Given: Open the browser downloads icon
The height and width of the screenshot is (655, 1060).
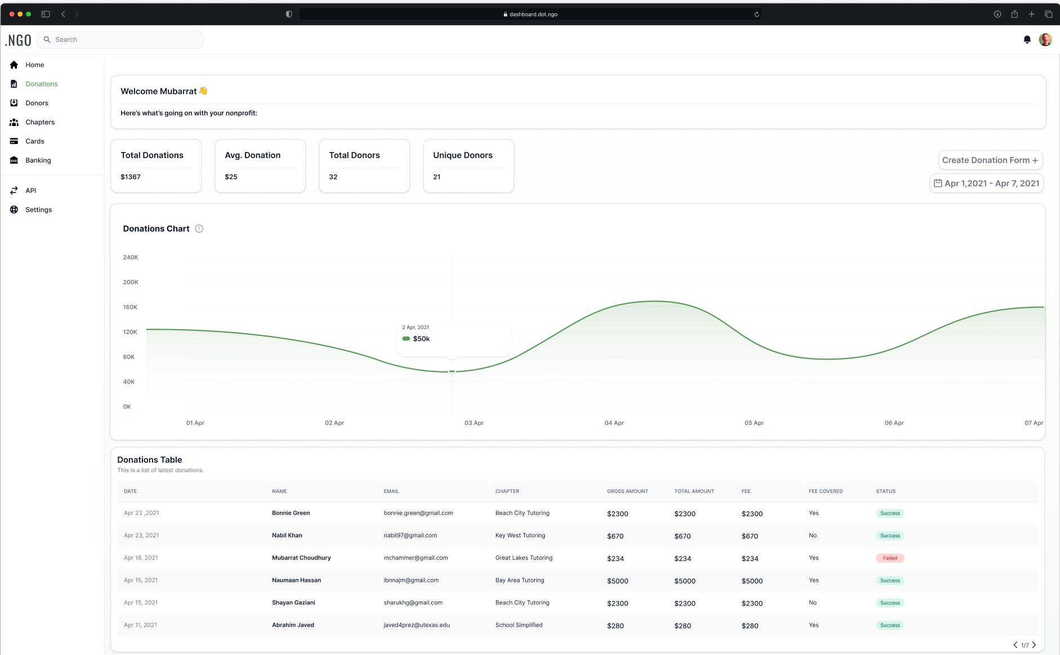Looking at the screenshot, I should point(998,14).
